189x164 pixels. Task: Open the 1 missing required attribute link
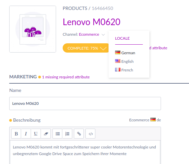(x=66, y=77)
